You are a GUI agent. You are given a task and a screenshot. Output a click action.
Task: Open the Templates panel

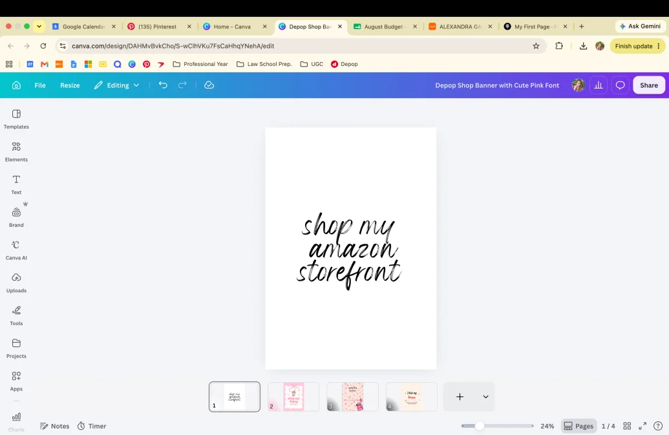[x=16, y=119]
